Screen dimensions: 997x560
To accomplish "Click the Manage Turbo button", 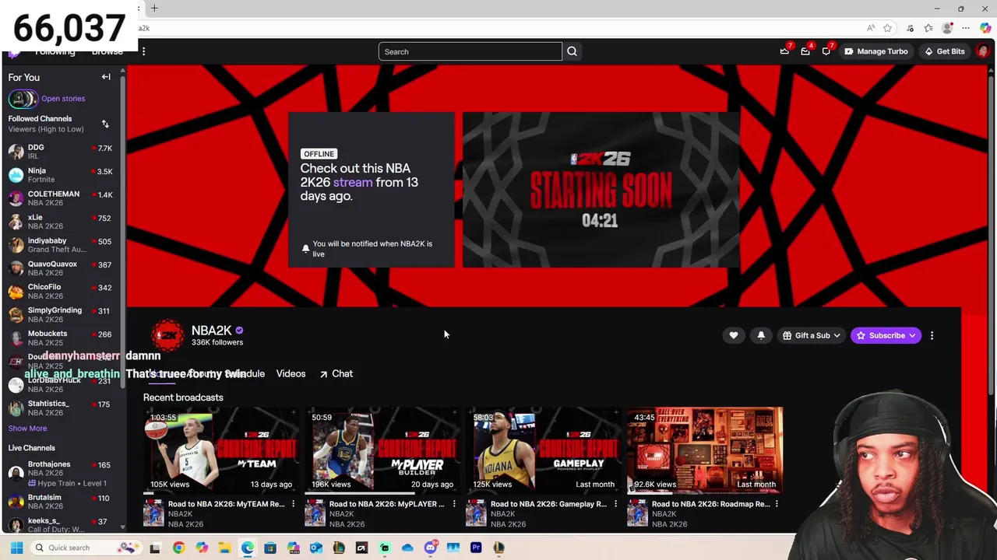I will pos(875,51).
